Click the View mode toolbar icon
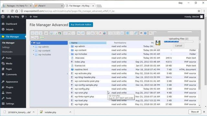The image size is (207, 116). point(32,38)
